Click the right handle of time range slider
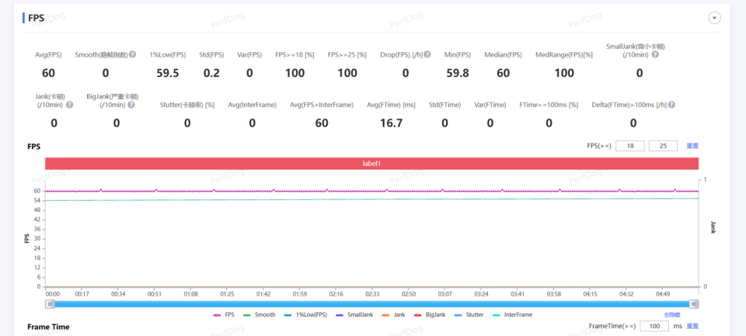The height and width of the screenshot is (336, 746). click(694, 304)
